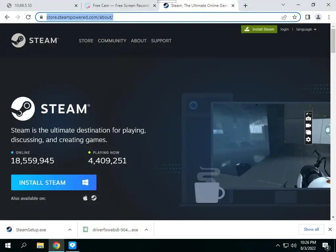The width and height of the screenshot is (336, 252).
Task: Expand the language dropdown
Action: point(306,29)
